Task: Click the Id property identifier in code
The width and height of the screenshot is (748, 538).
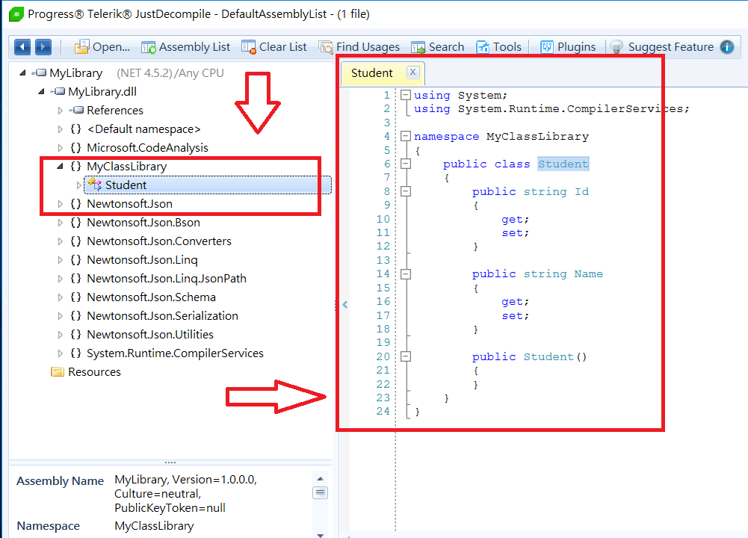Action: [x=581, y=191]
